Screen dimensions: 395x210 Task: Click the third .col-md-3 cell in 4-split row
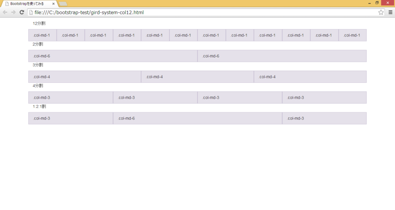pyautogui.click(x=240, y=98)
